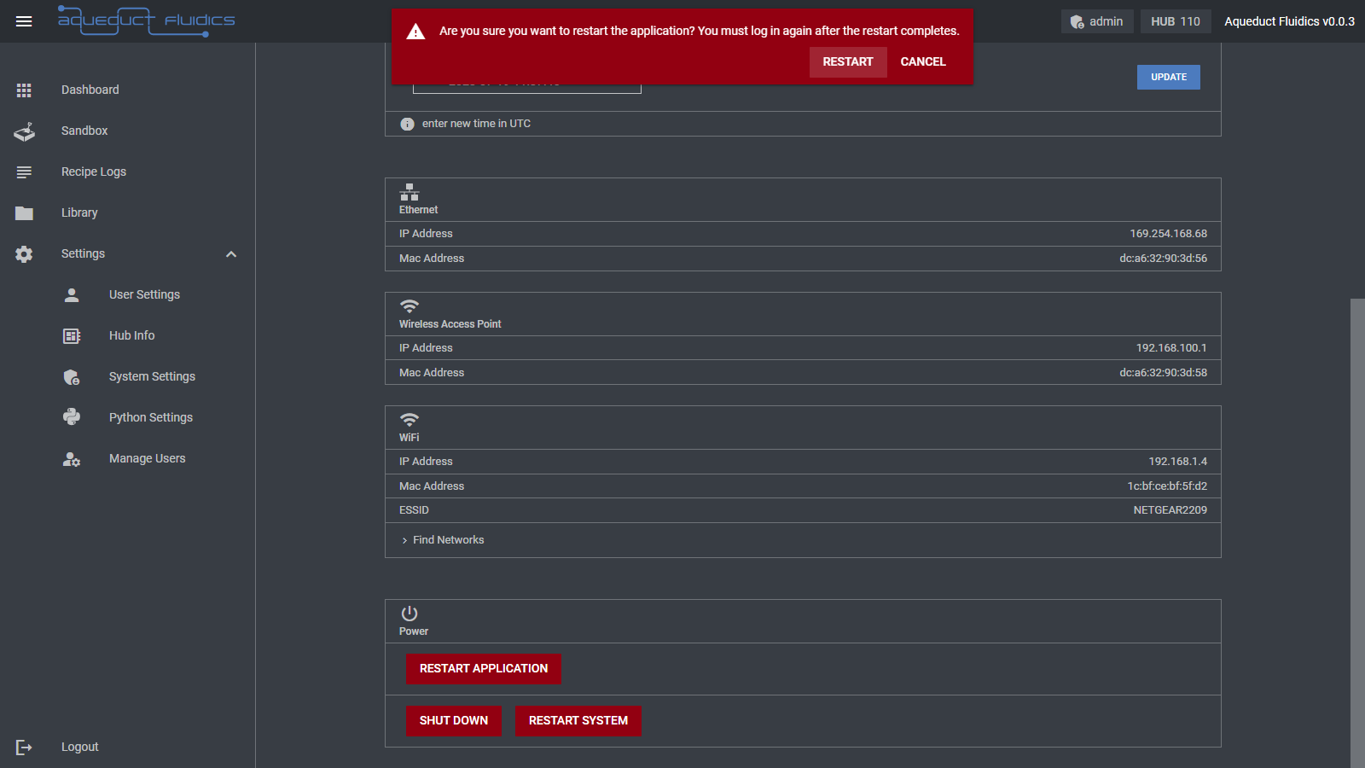Click the Recipe Logs list icon

(x=24, y=172)
